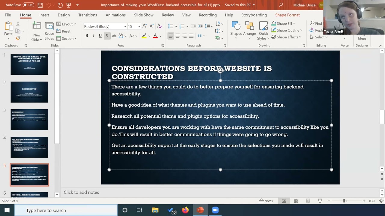The image size is (385, 216).
Task: Select the Format Painter icon
Action: tap(18, 38)
